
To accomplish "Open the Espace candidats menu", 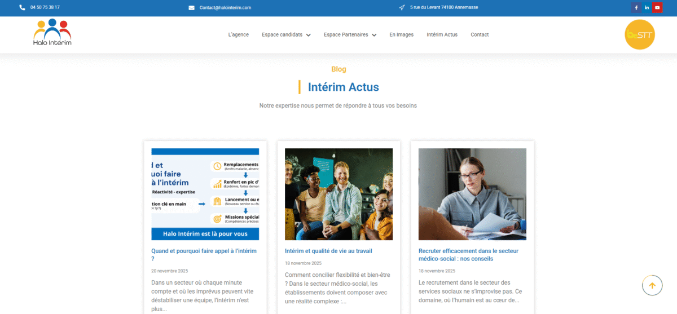I will coord(282,34).
